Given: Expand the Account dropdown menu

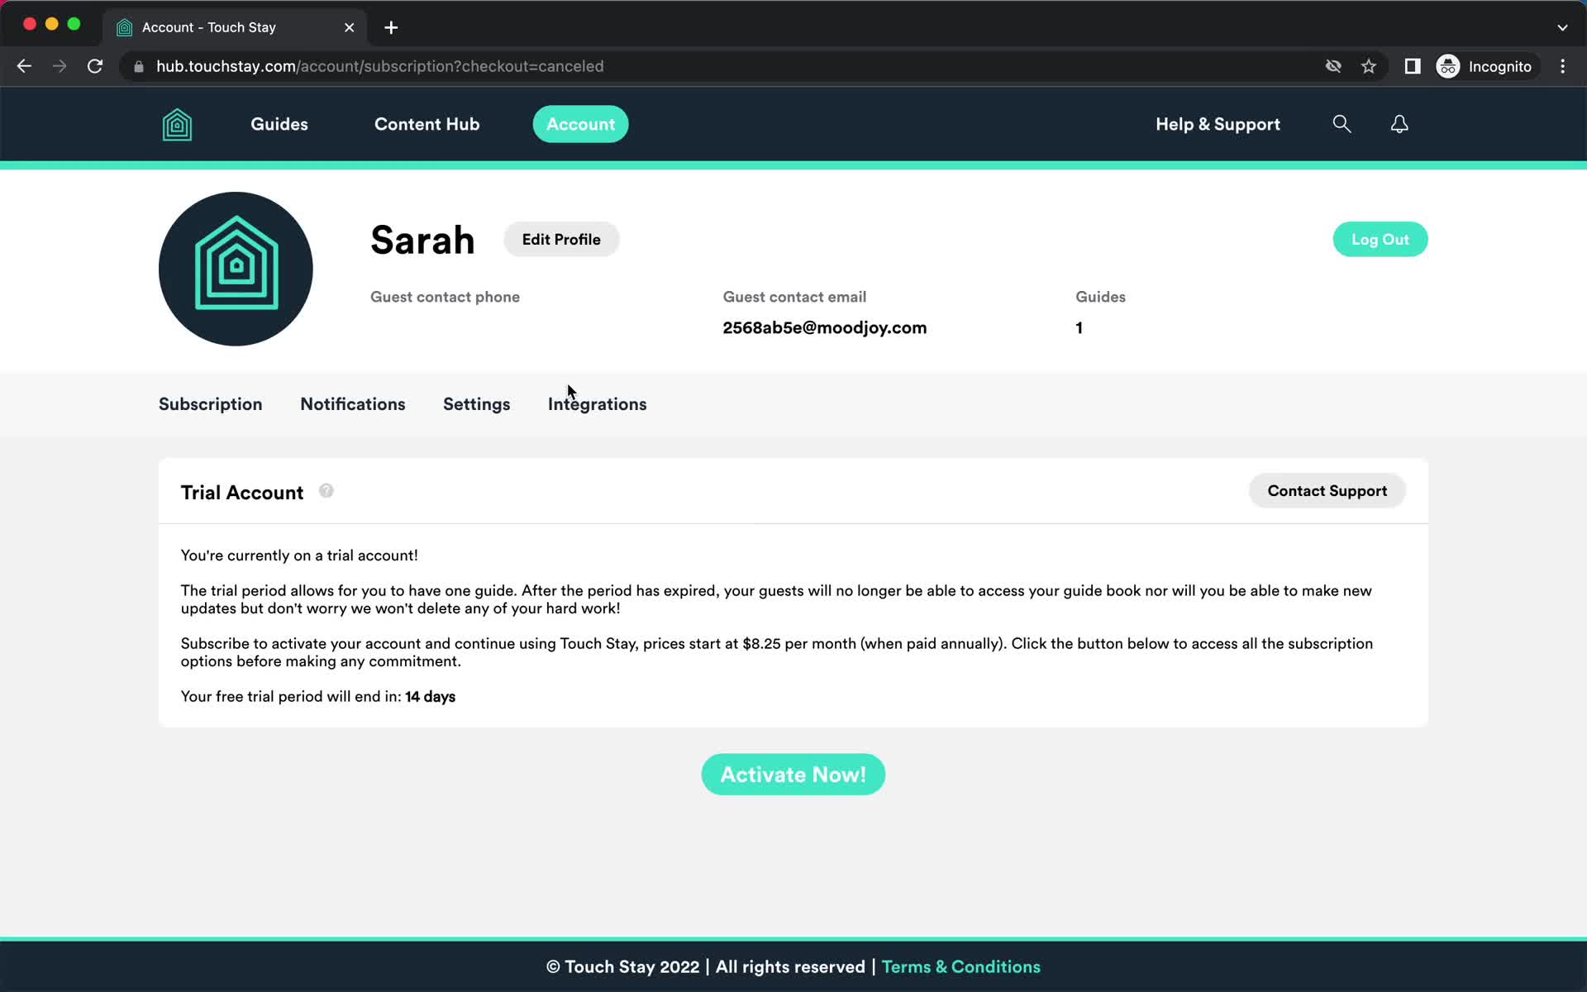Looking at the screenshot, I should tap(580, 123).
